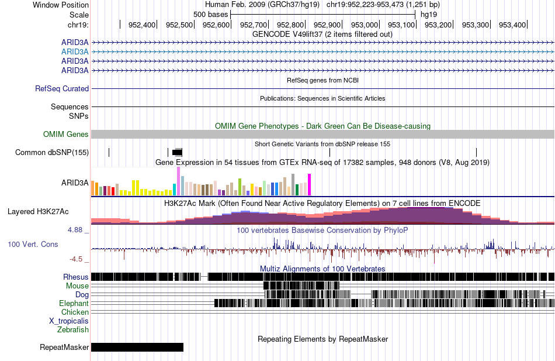The width and height of the screenshot is (555, 361).
Task: Click the SNPs track label
Action: point(79,116)
